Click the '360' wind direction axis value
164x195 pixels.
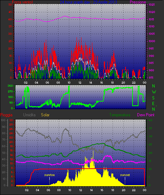(10, 86)
